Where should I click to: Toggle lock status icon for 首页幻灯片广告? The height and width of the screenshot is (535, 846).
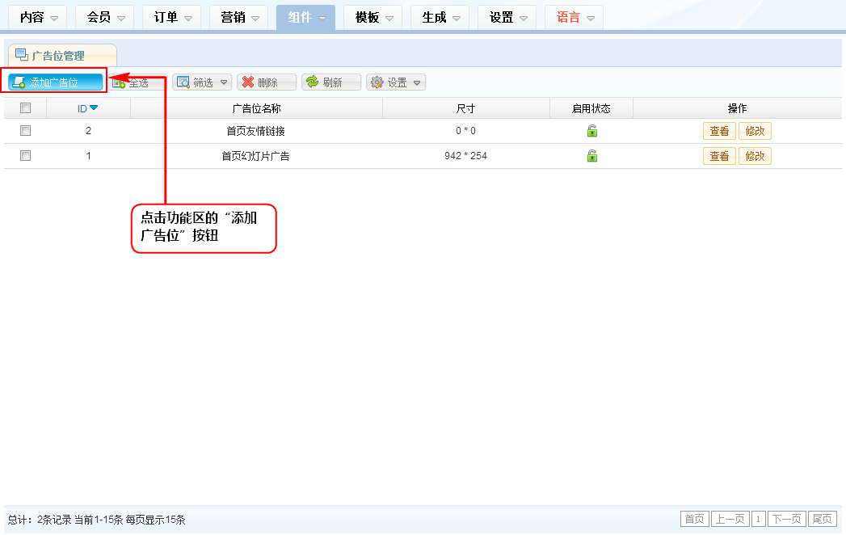(x=592, y=156)
